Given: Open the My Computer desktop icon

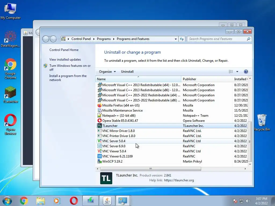Looking at the screenshot, I should 10,11.
